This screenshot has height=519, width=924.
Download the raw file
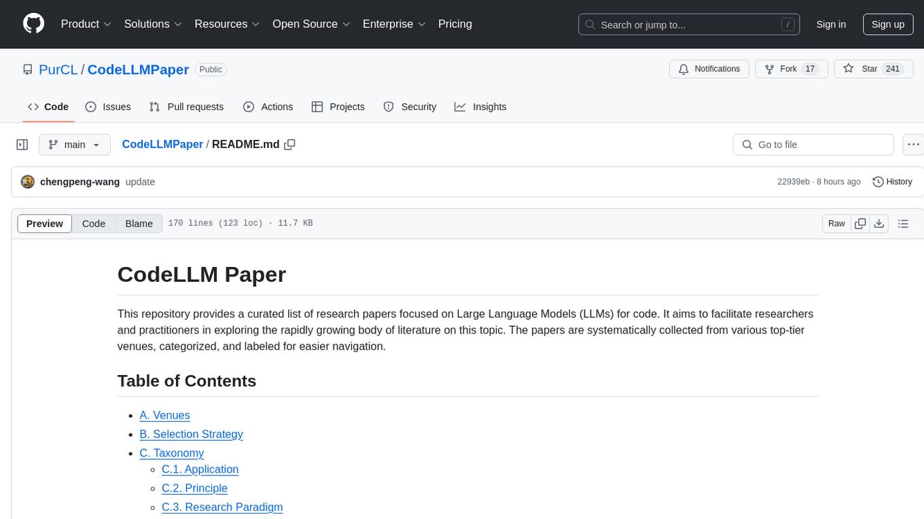click(878, 223)
